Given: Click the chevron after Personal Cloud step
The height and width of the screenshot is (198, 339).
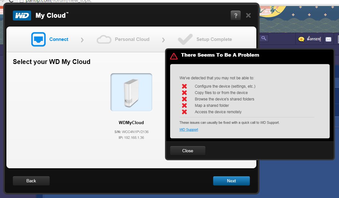Looking at the screenshot, I should pos(163,40).
